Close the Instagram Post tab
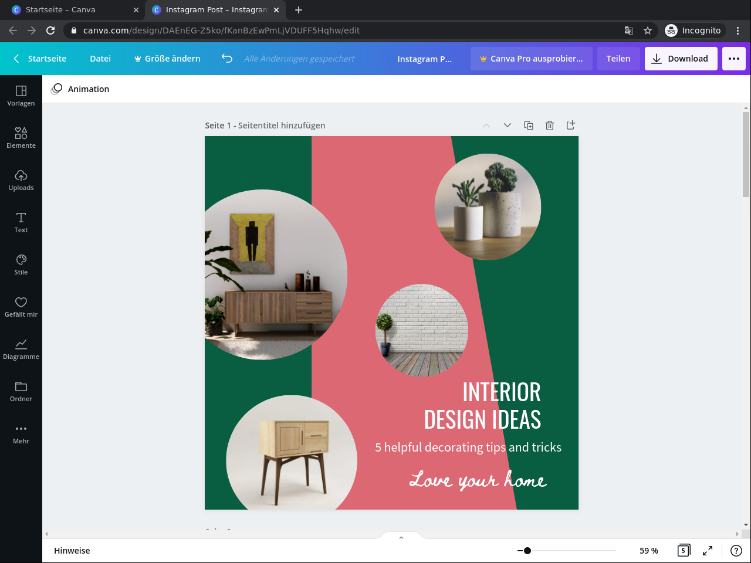751x563 pixels. pyautogui.click(x=276, y=10)
